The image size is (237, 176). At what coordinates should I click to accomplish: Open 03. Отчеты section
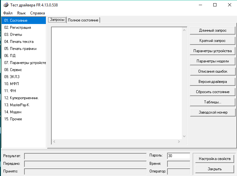pyautogui.click(x=24, y=35)
